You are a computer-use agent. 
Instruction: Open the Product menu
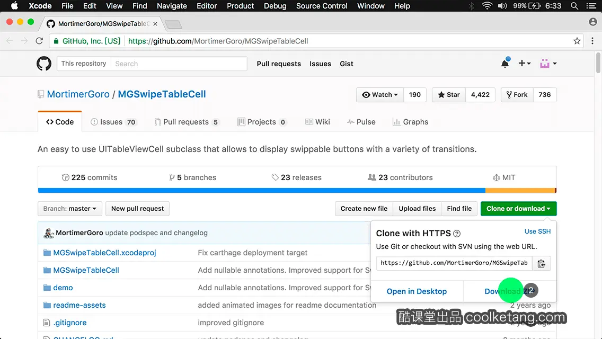(x=241, y=6)
